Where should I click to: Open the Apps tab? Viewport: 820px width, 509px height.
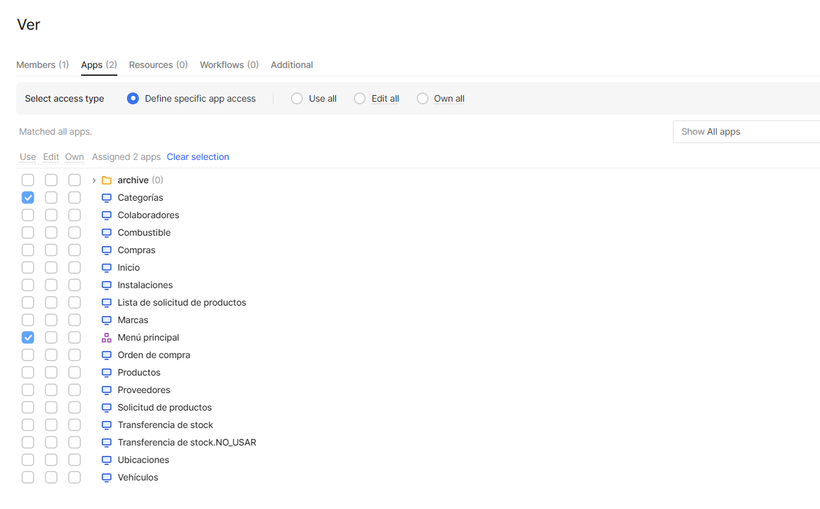click(99, 65)
